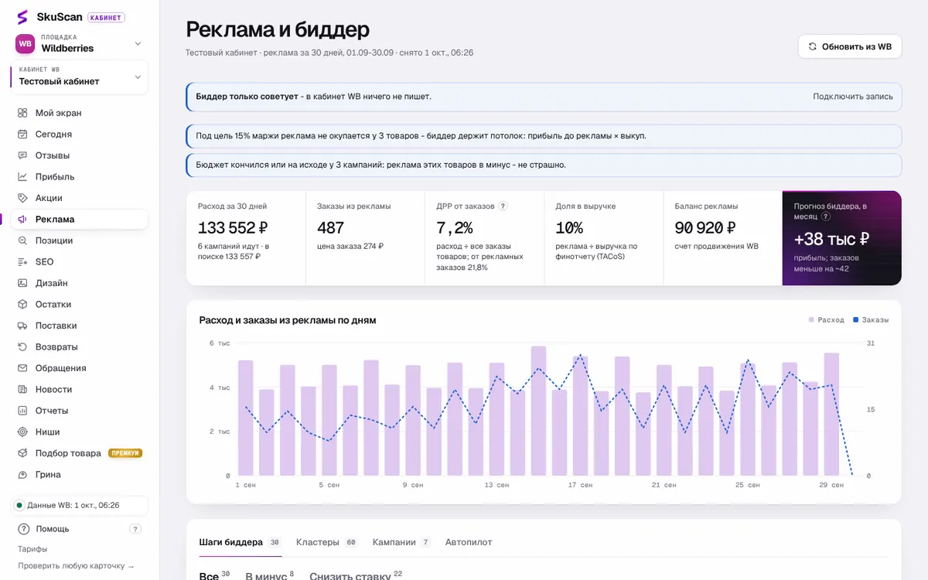The image size is (928, 580).
Task: Click the Отчеты document icon
Action: point(22,411)
